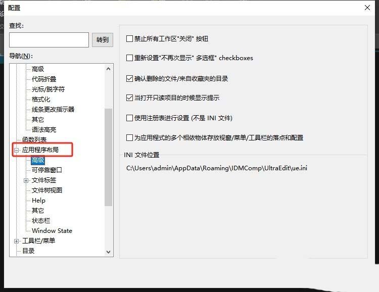379x292 pixels.
Task: Select 其它 below Help
Action: point(38,211)
